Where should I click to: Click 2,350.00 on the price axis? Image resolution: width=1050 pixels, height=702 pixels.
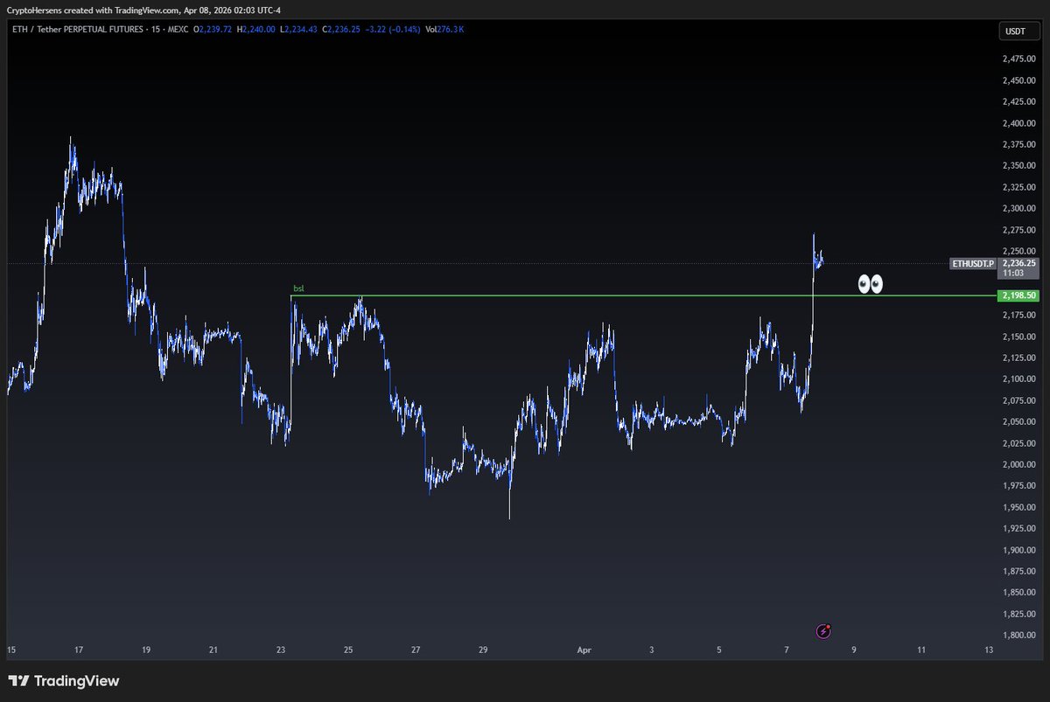[1018, 166]
